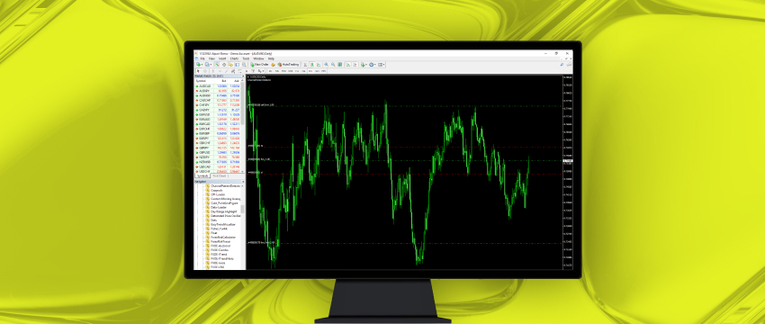Switch to W1 timeframe
The height and width of the screenshot is (324, 765).
click(x=317, y=71)
